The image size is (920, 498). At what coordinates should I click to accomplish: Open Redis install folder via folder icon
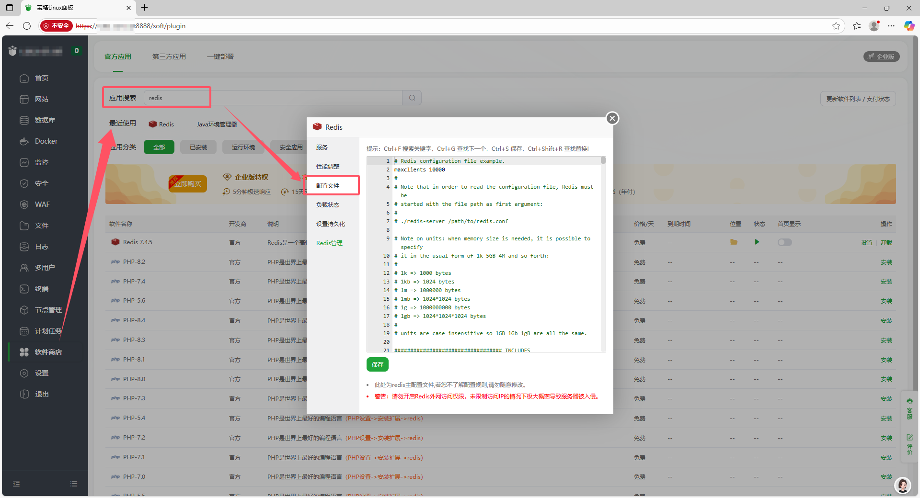click(734, 242)
